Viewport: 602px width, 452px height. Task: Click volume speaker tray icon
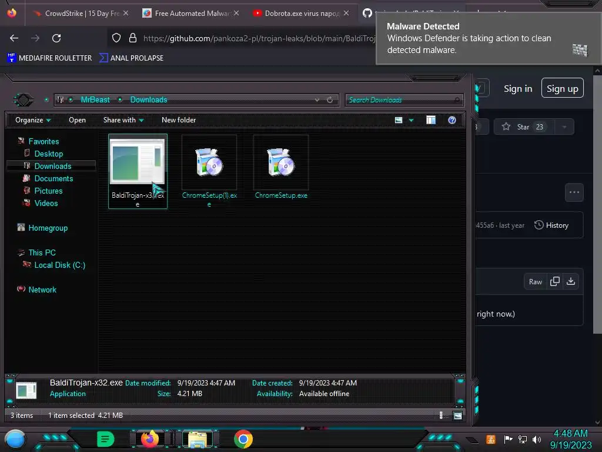(536, 439)
